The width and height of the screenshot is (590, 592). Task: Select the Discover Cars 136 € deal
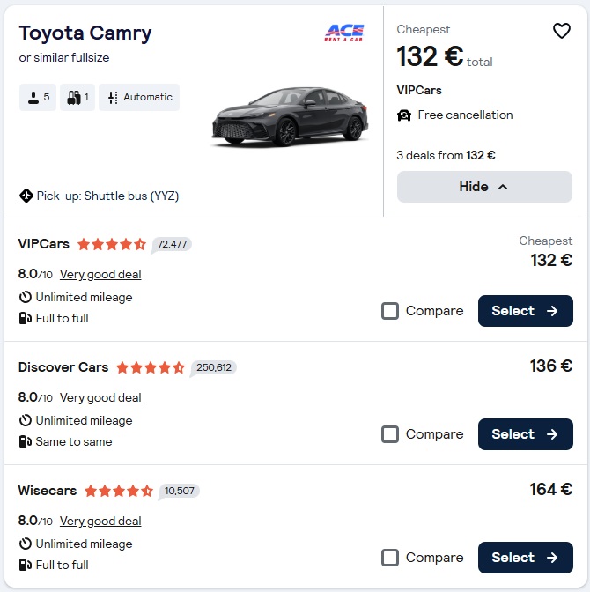point(526,434)
